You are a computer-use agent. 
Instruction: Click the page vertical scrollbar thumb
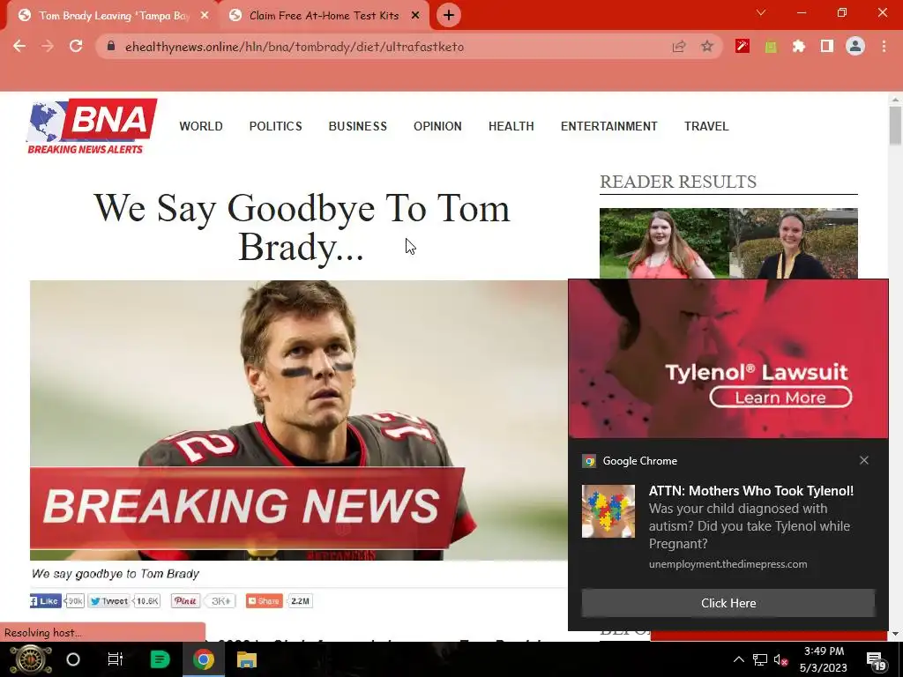pos(895,125)
